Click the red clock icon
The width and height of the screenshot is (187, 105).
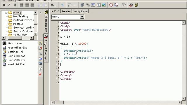[111, 5]
